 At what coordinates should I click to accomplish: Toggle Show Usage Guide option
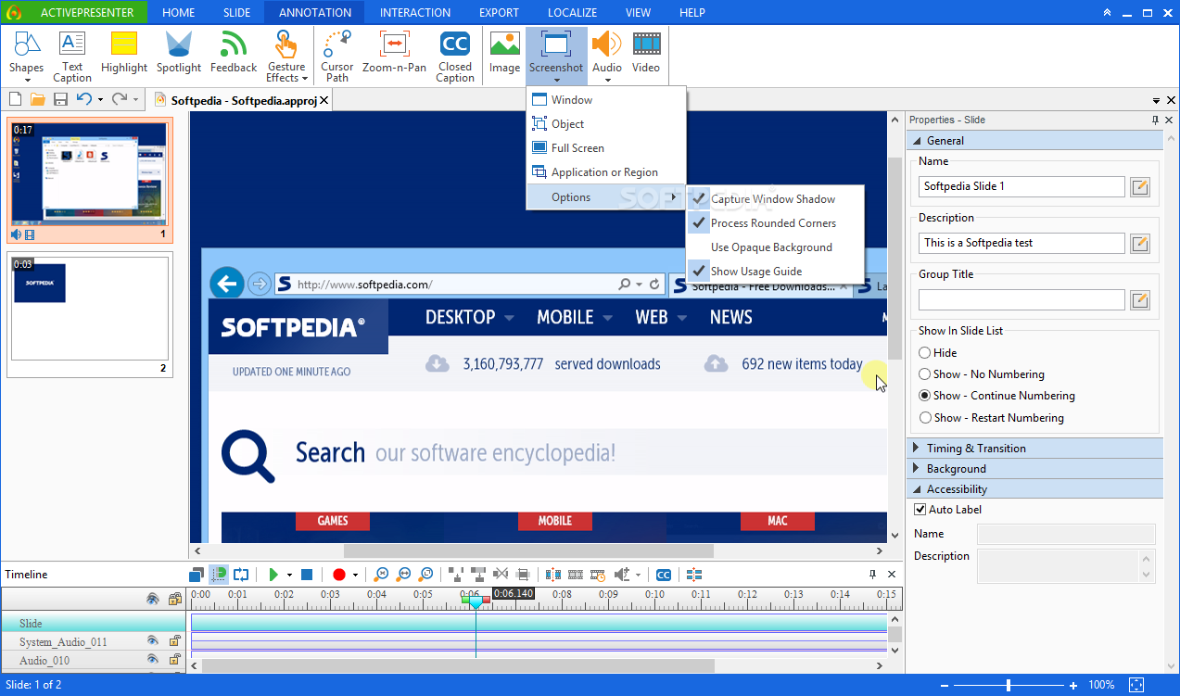pyautogui.click(x=775, y=272)
